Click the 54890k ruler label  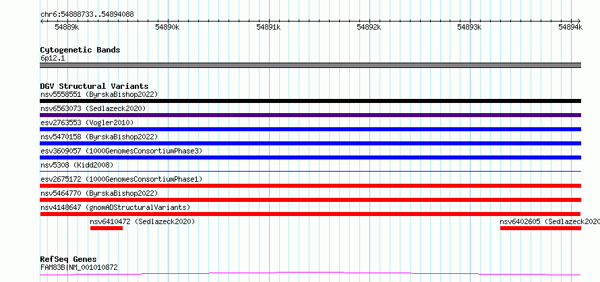coord(167,27)
